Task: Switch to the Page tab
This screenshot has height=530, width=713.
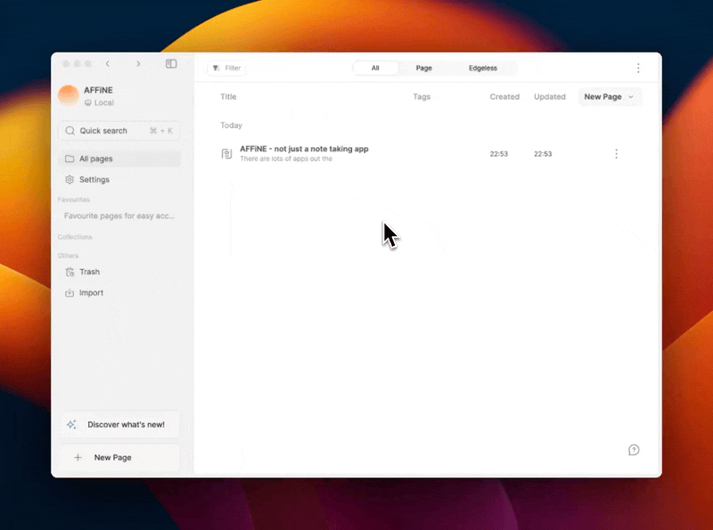Action: pyautogui.click(x=424, y=69)
